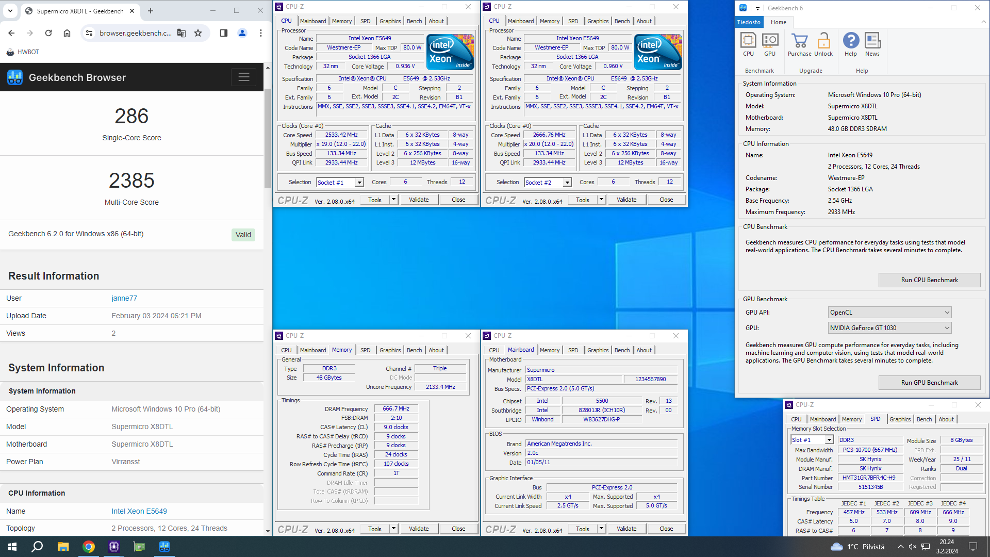Show hidden system tray icons chevron
990x557 pixels.
point(900,547)
